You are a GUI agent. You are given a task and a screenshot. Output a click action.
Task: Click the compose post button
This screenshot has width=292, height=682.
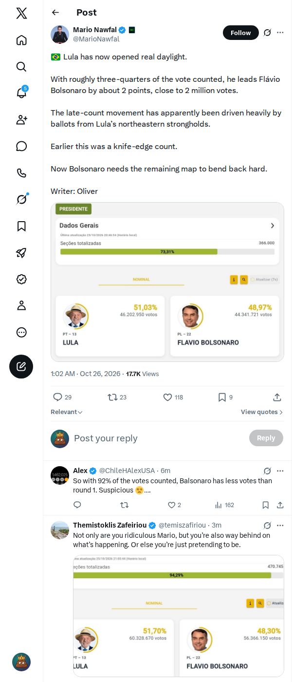click(21, 367)
